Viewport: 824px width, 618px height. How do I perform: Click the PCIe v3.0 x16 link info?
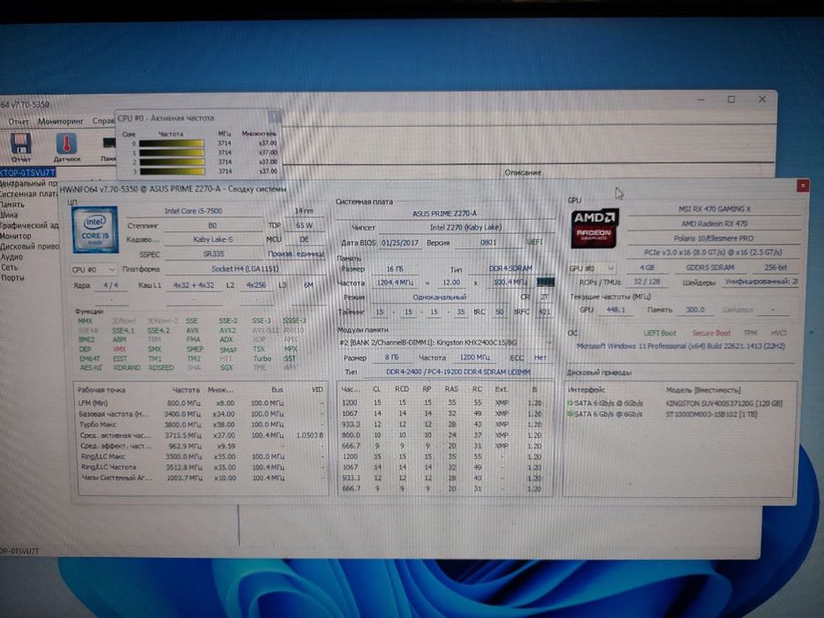click(714, 252)
